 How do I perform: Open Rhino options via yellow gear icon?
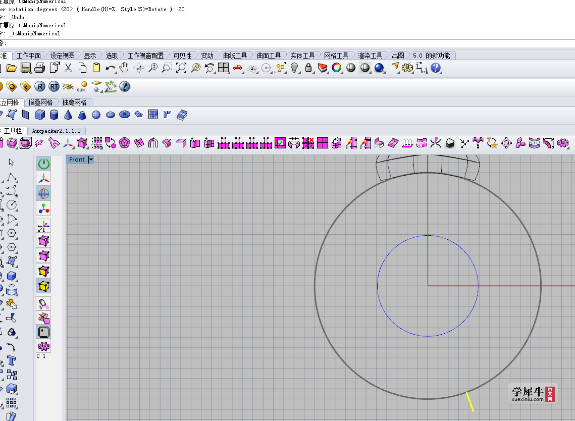[407, 68]
